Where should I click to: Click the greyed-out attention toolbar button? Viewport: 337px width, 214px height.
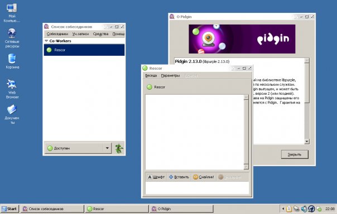tap(229, 177)
